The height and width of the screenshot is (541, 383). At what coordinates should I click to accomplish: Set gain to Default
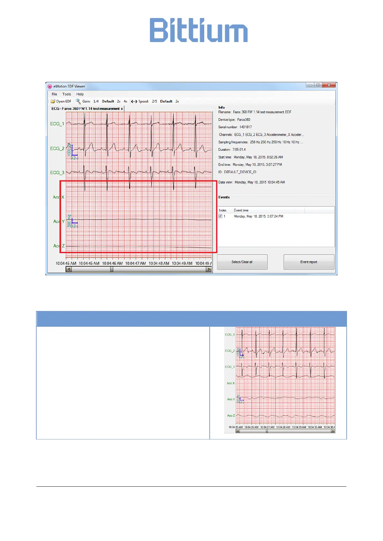(x=108, y=101)
